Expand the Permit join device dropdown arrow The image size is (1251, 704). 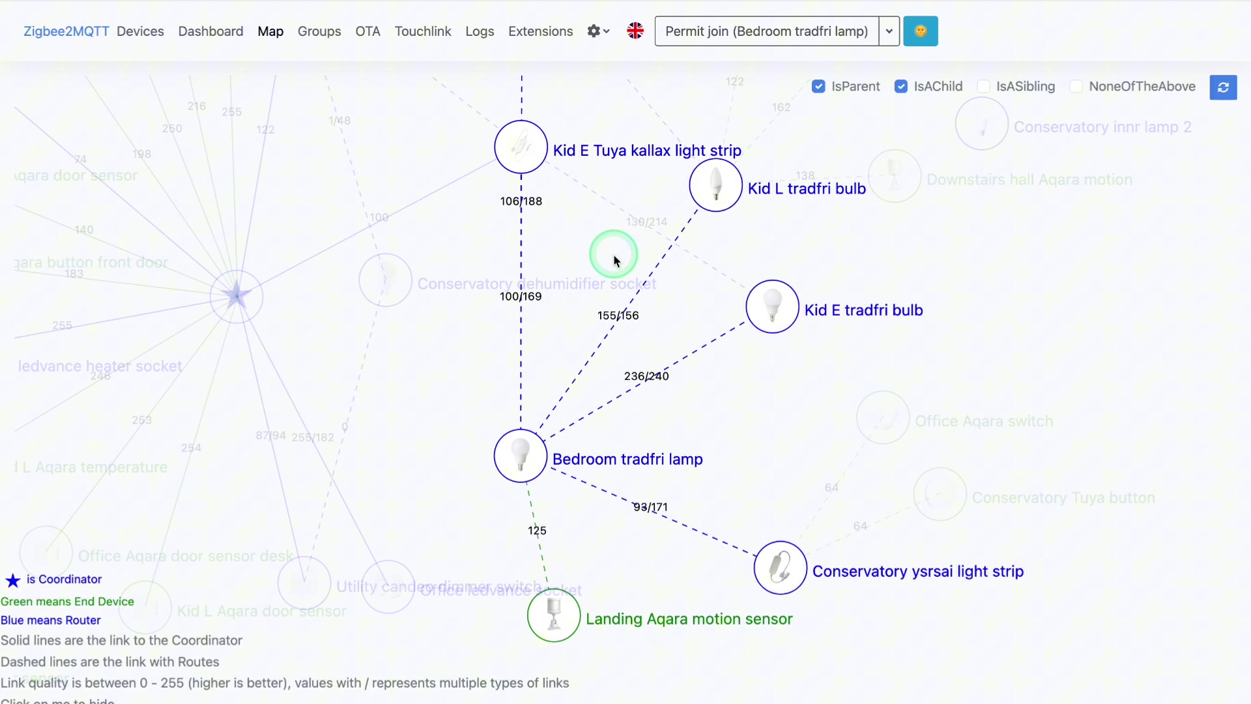pyautogui.click(x=889, y=31)
